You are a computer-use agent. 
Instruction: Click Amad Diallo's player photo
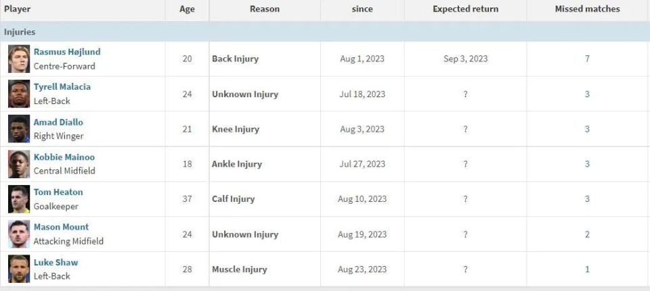(19, 129)
